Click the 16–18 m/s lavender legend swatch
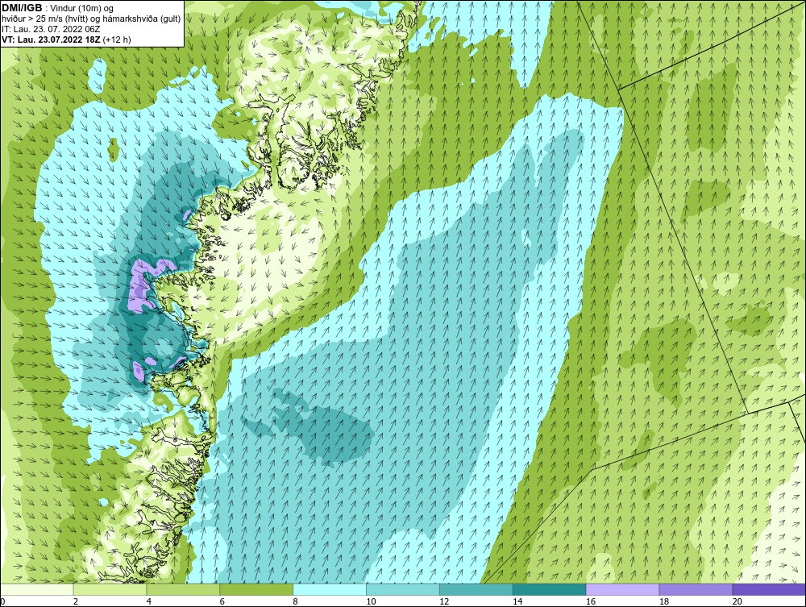Screen dimensions: 806x607 (x=622, y=589)
